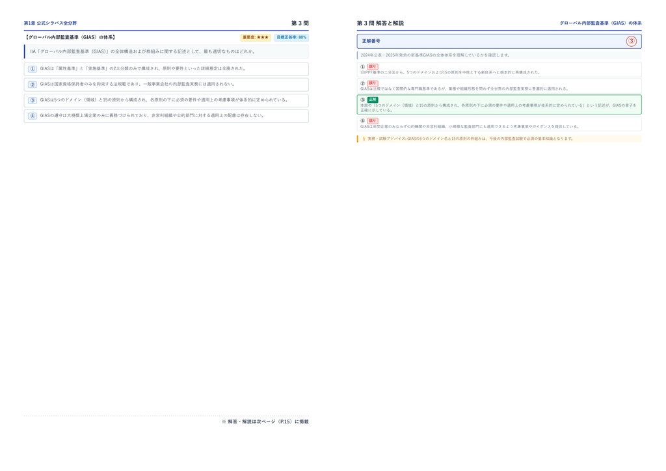
Task: Click the bracketed title 【グローバル内部監査基準（GIAS）の体系】
Action: pos(70,37)
